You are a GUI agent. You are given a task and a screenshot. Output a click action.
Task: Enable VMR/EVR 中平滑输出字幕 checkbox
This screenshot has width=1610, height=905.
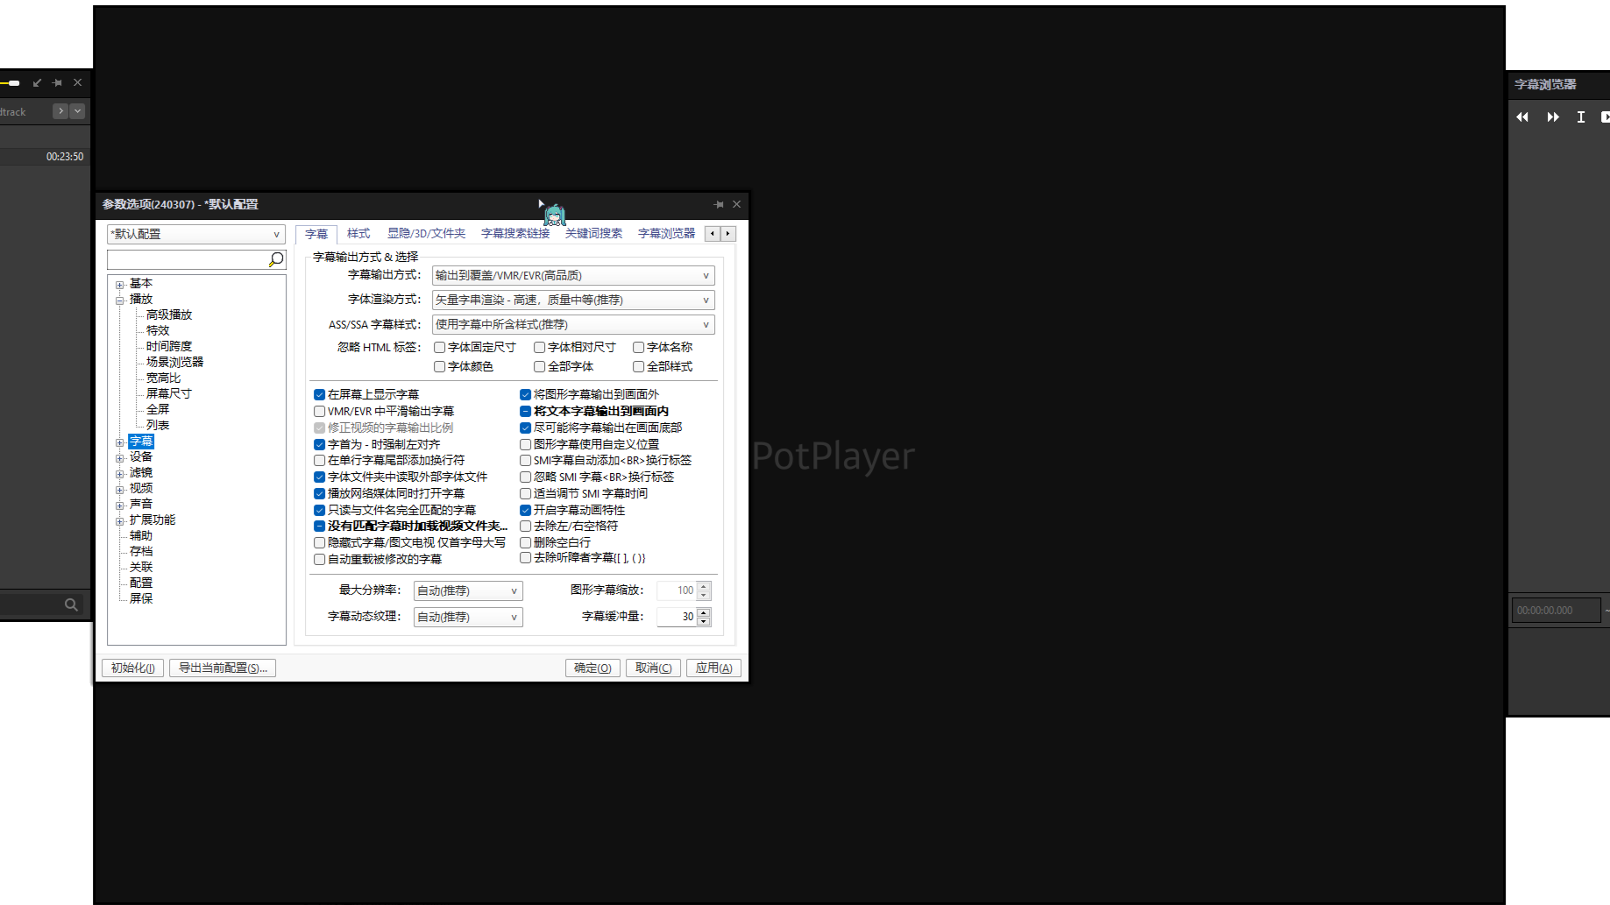[x=320, y=411]
